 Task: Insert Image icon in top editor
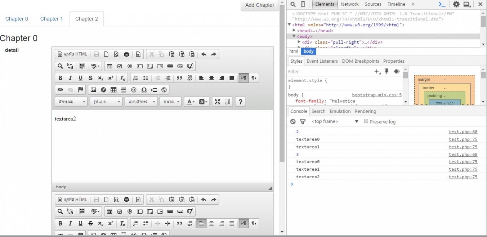click(x=93, y=90)
